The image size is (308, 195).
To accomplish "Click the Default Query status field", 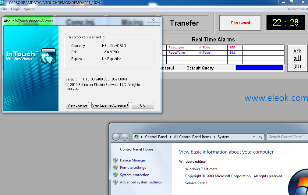I will tap(210, 68).
